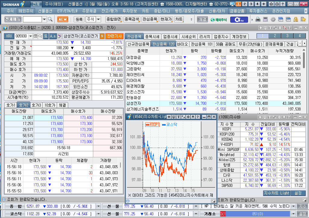The width and height of the screenshot is (309, 218).
Task: Open the calculator icon in main toolbar
Action: tap(266, 19)
